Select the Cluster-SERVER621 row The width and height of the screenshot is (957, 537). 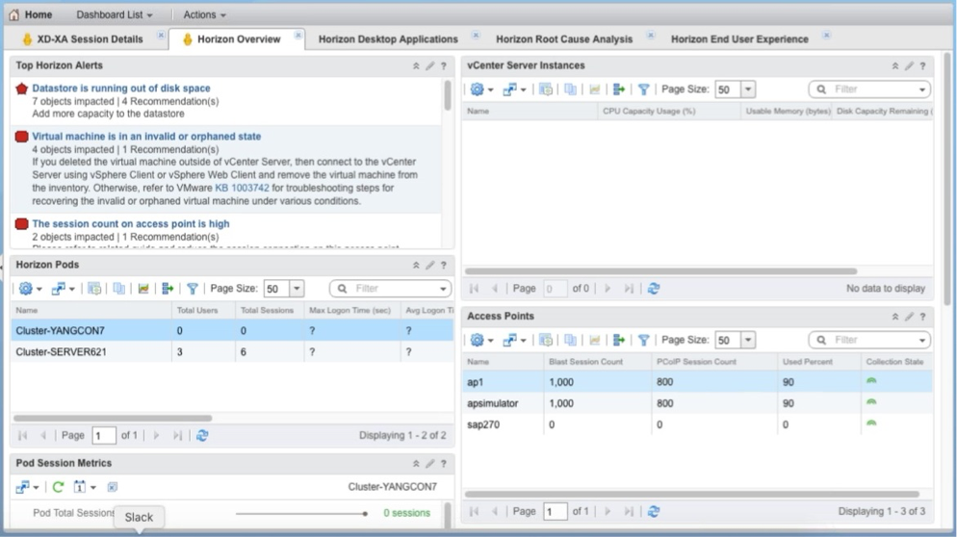click(232, 351)
